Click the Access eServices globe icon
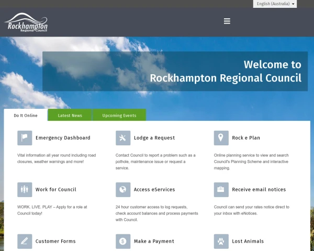This screenshot has height=251, width=314. [123, 189]
